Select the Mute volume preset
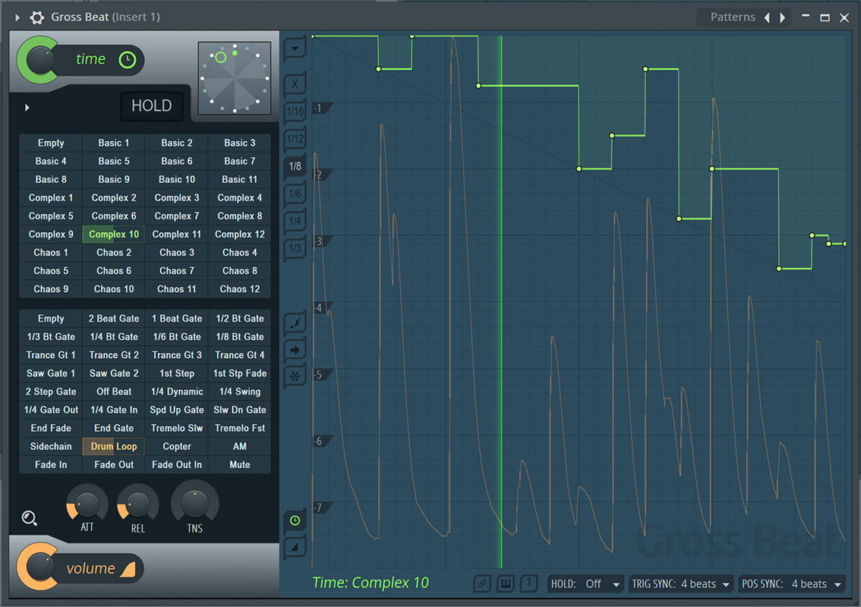Image resolution: width=861 pixels, height=607 pixels. (x=239, y=465)
